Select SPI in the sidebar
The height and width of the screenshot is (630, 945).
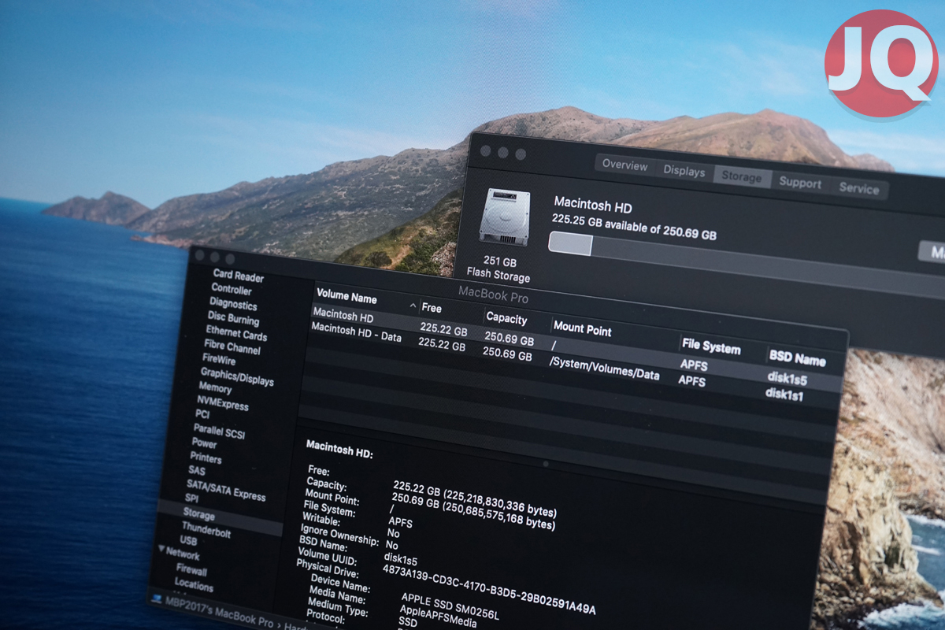(x=191, y=498)
